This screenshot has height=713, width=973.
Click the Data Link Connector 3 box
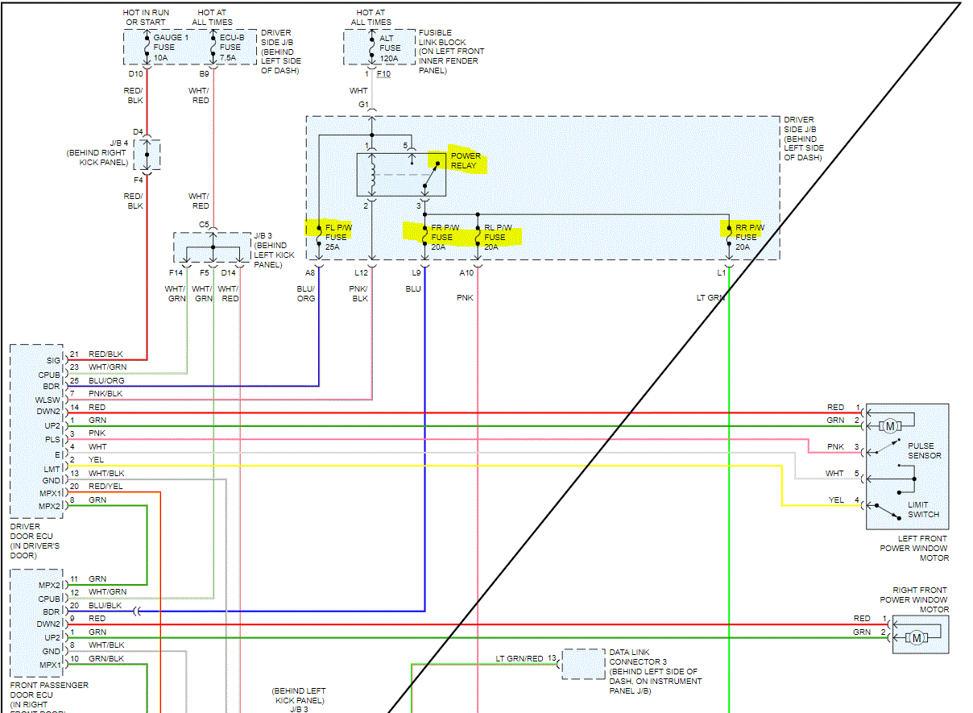click(x=582, y=663)
